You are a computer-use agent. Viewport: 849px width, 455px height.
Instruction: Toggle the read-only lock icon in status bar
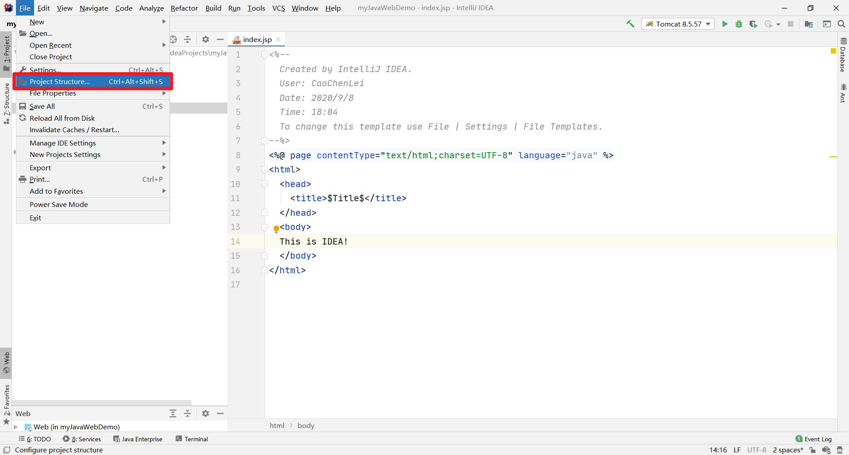[x=813, y=450]
